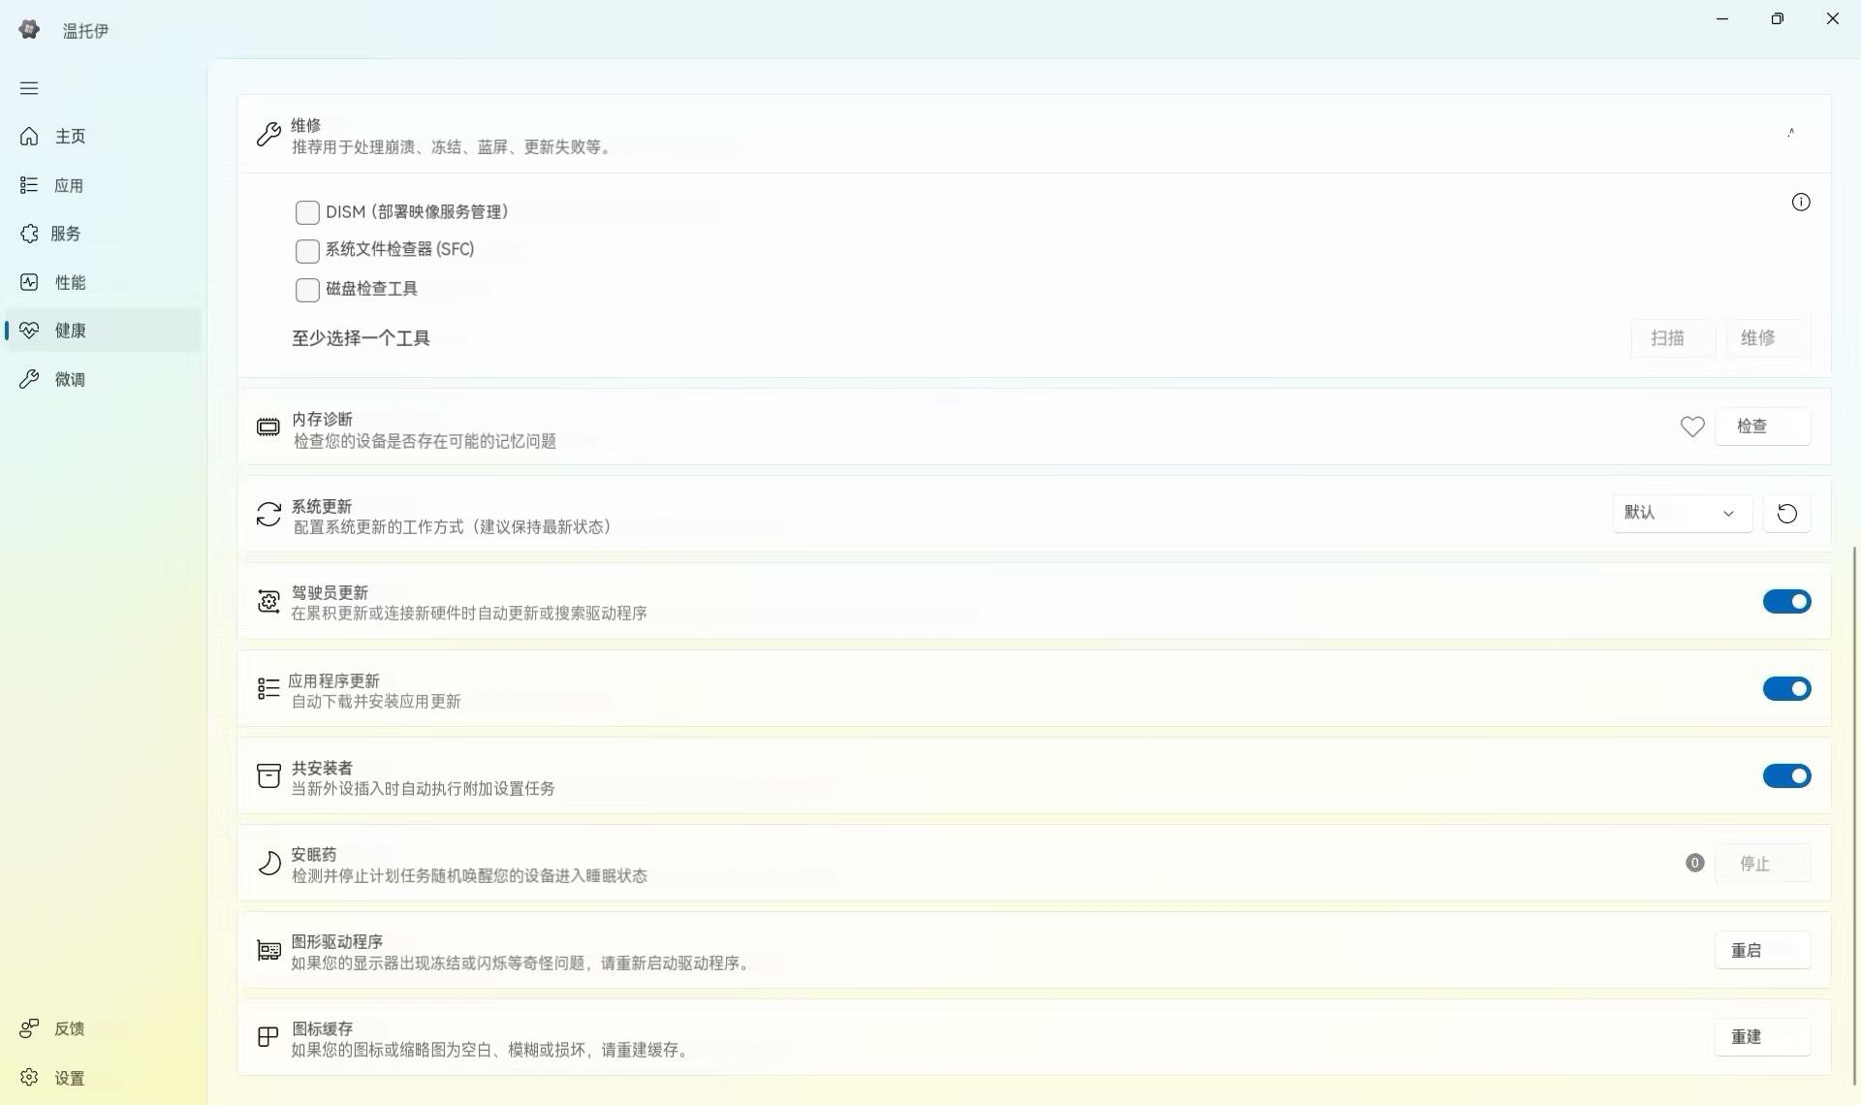Viewport: 1861px width, 1105px height.
Task: Select the 磁盘检查工具 checkbox
Action: click(x=307, y=290)
